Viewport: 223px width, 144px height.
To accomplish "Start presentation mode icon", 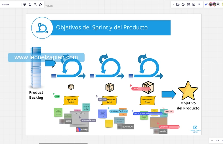I will (188, 5).
